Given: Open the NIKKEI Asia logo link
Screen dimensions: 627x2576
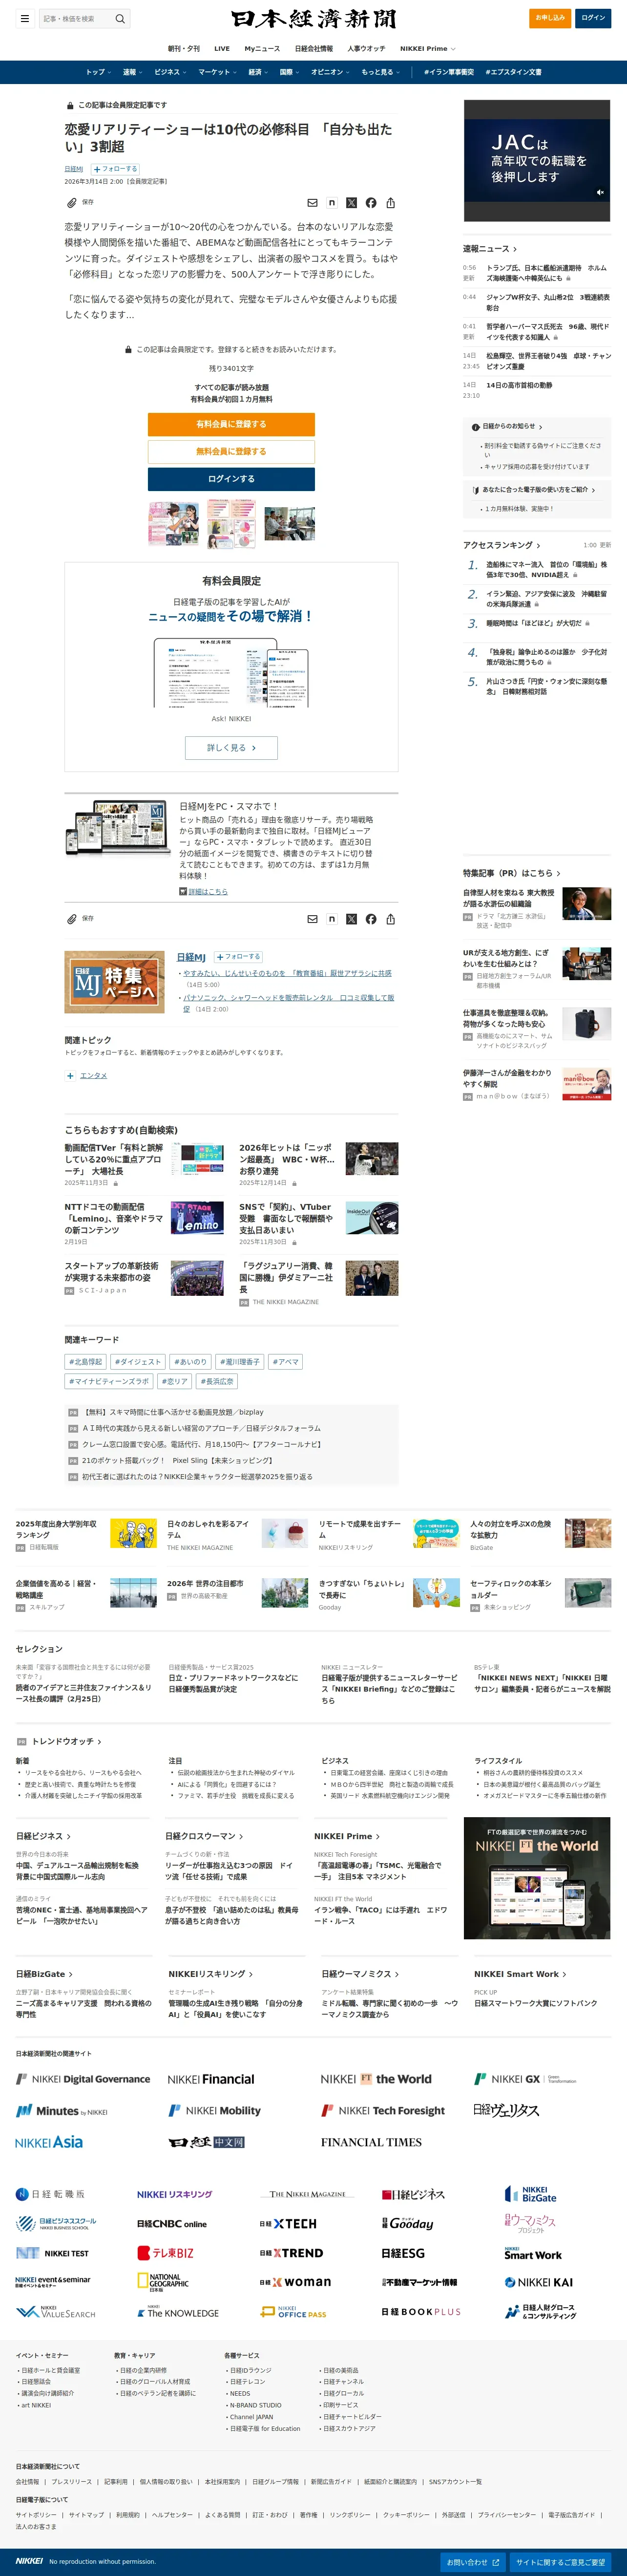Looking at the screenshot, I should tap(49, 2142).
